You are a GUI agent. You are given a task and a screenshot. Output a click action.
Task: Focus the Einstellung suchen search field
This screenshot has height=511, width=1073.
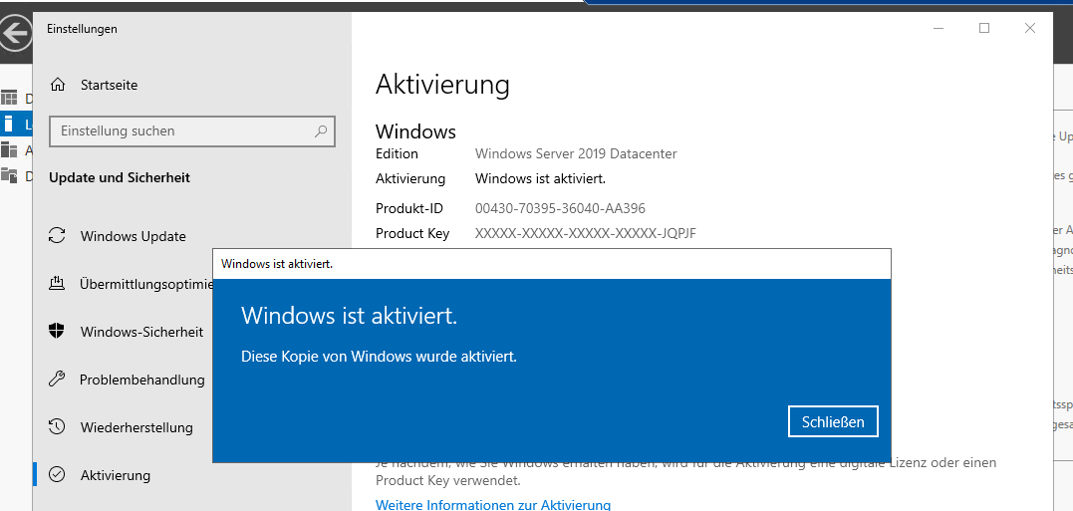click(192, 130)
